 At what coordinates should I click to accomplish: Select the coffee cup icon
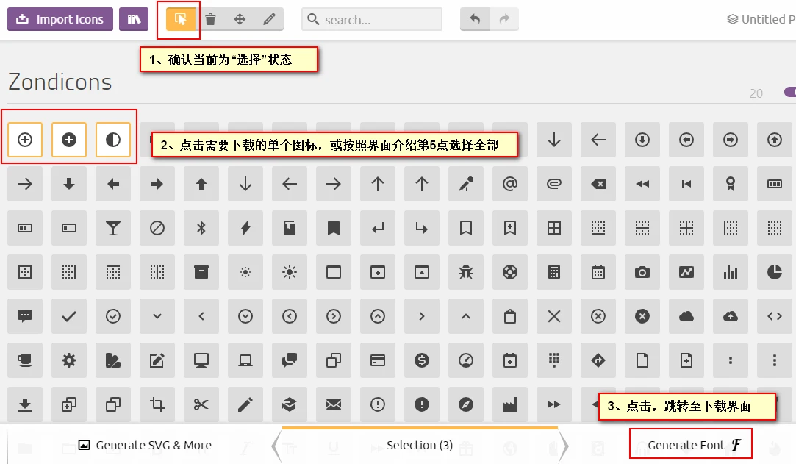pyautogui.click(x=25, y=360)
